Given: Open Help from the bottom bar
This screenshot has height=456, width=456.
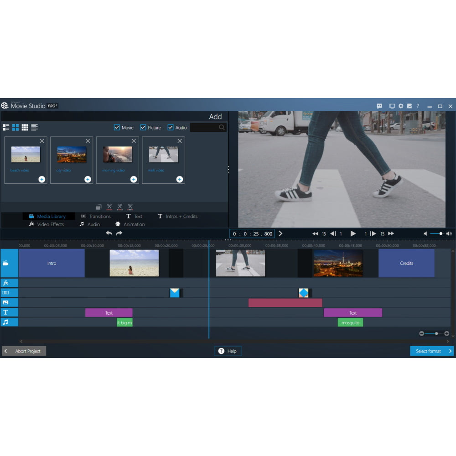Looking at the screenshot, I should (228, 351).
